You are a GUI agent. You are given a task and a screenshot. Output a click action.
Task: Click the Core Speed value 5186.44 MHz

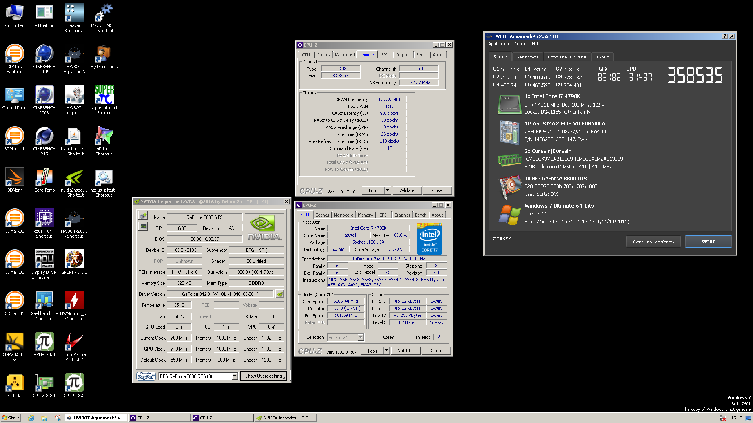pyautogui.click(x=346, y=302)
